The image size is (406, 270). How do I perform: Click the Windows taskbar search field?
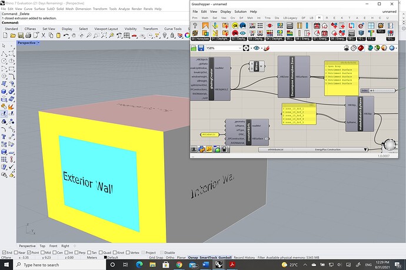tap(59, 265)
